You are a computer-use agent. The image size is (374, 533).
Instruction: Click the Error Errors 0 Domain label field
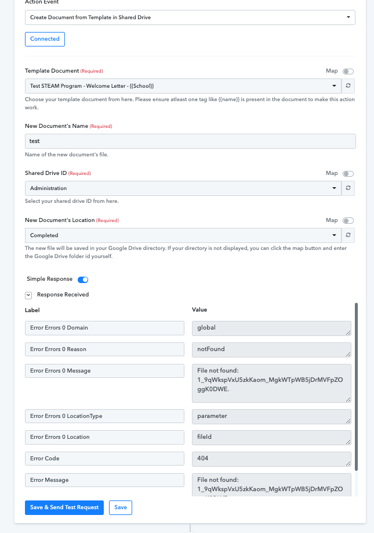pyautogui.click(x=104, y=328)
